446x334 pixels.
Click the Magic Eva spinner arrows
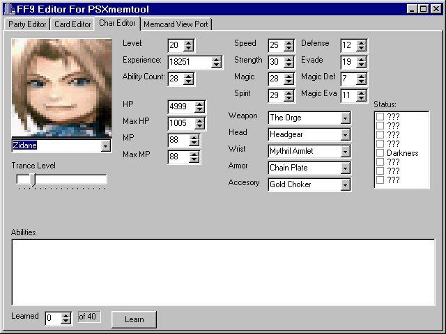click(x=361, y=95)
